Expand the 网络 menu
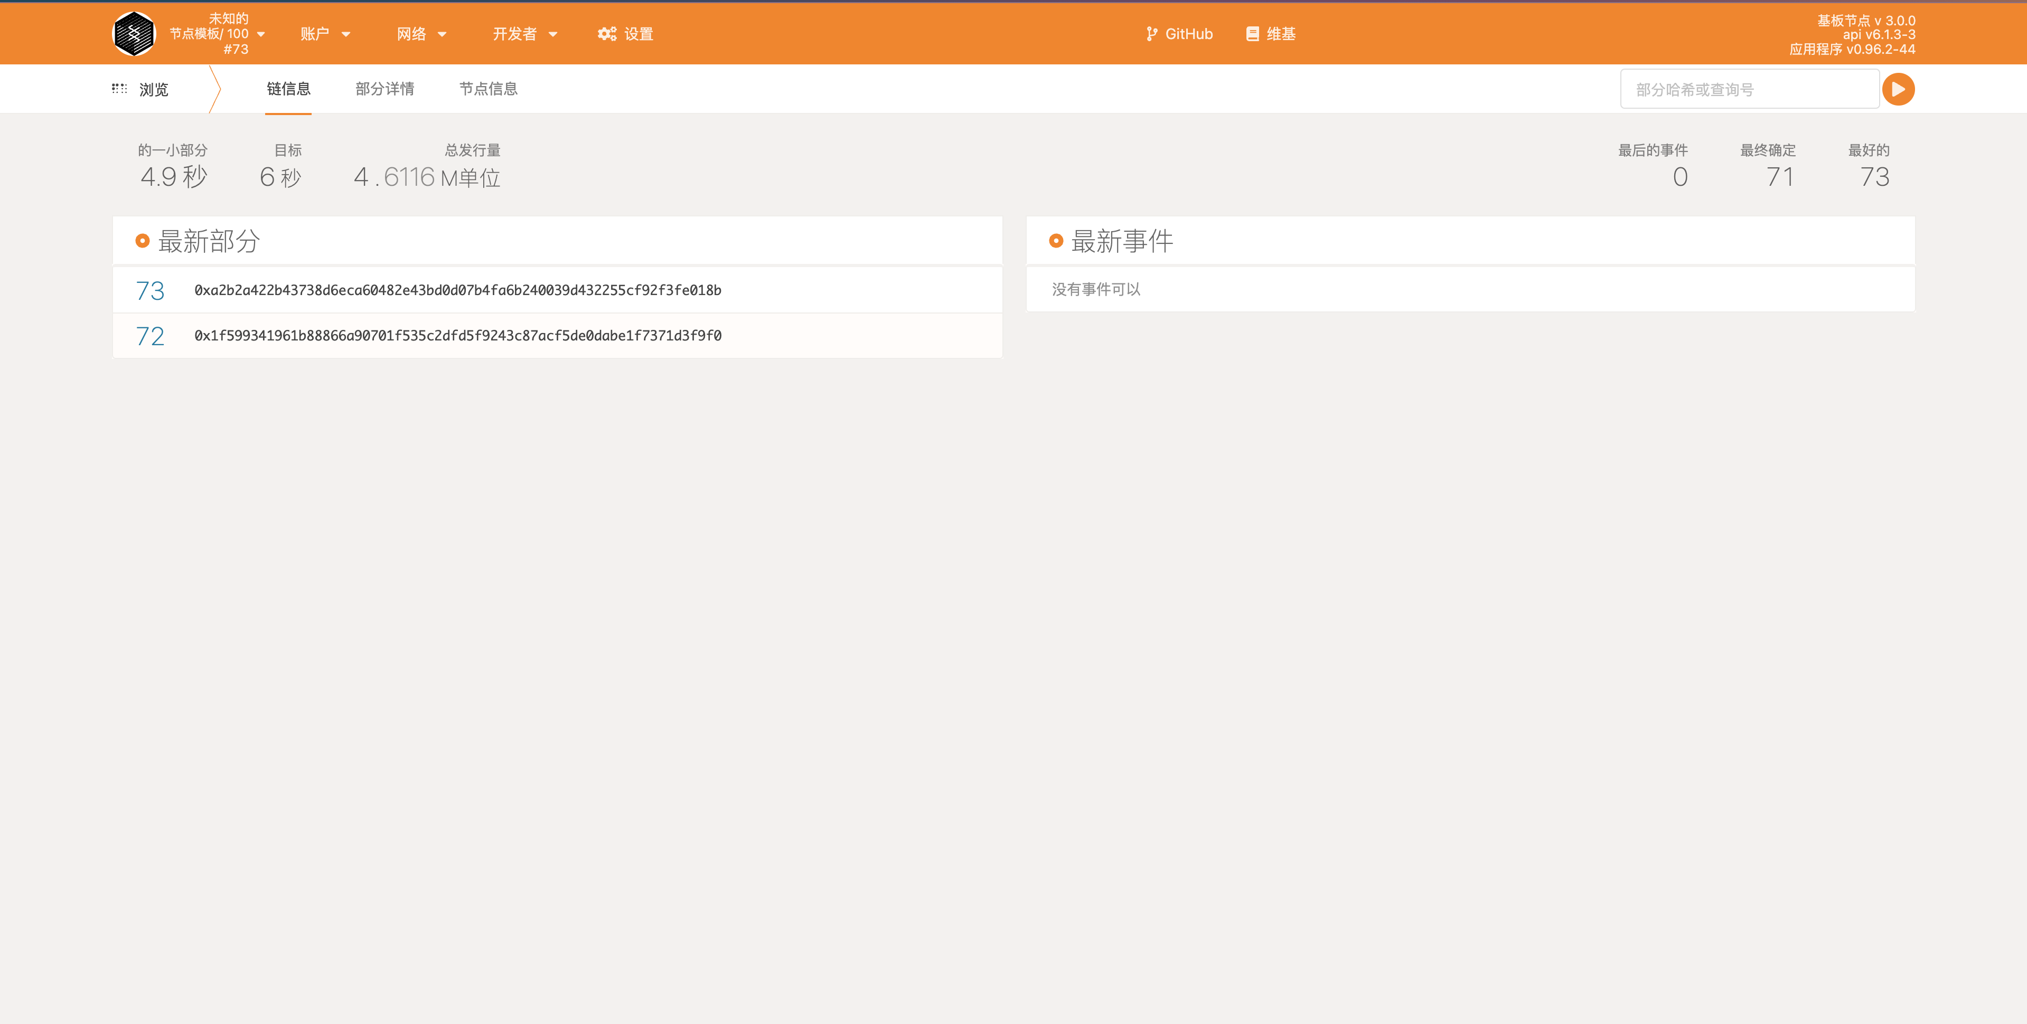 pos(422,34)
